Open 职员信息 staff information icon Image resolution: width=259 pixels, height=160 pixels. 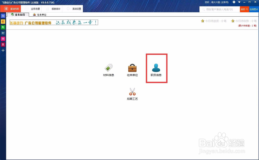[x=156, y=68]
